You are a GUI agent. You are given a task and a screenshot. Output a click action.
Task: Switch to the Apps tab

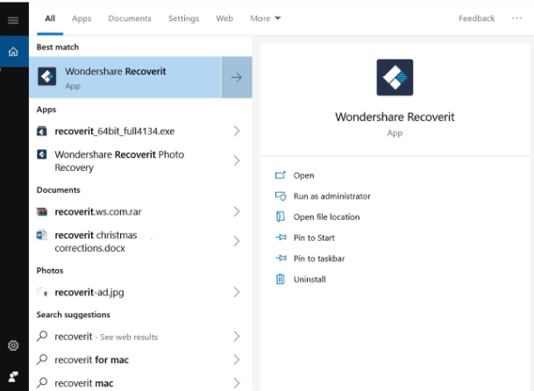click(82, 18)
